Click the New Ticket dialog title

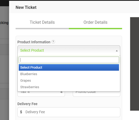(26, 7)
